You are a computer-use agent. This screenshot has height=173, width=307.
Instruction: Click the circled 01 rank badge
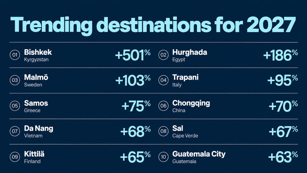15,55
